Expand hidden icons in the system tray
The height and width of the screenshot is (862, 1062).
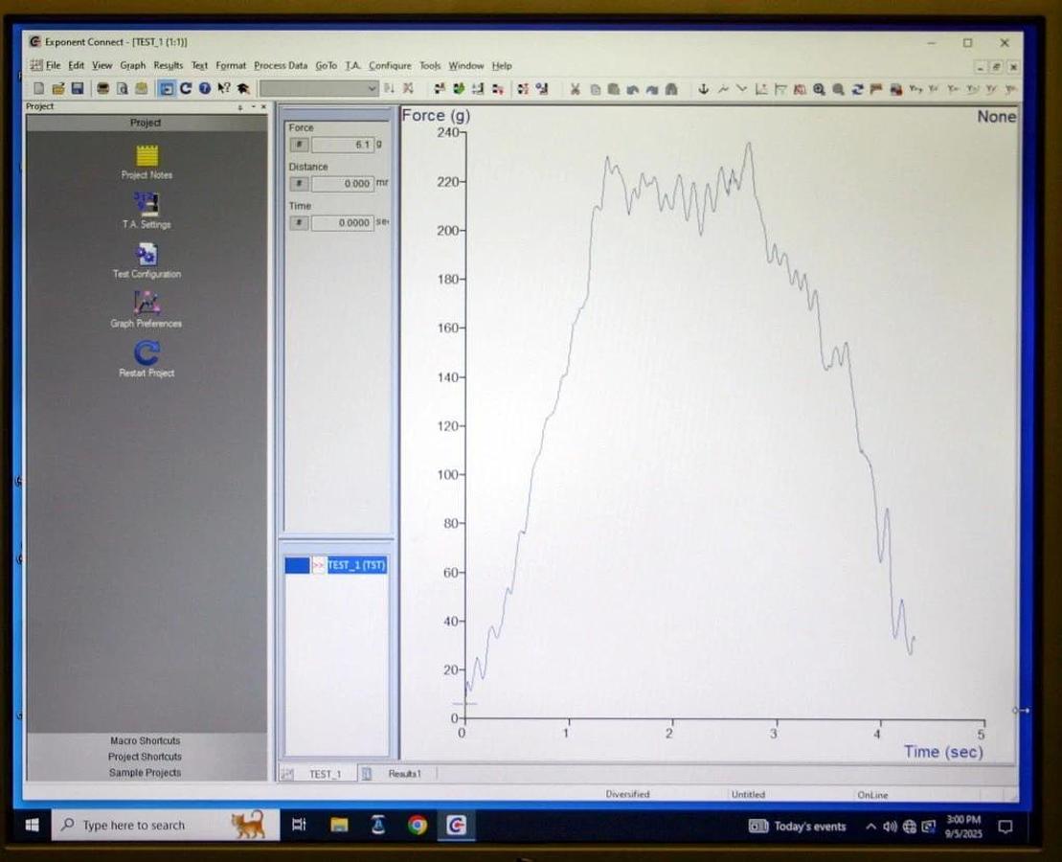(870, 826)
